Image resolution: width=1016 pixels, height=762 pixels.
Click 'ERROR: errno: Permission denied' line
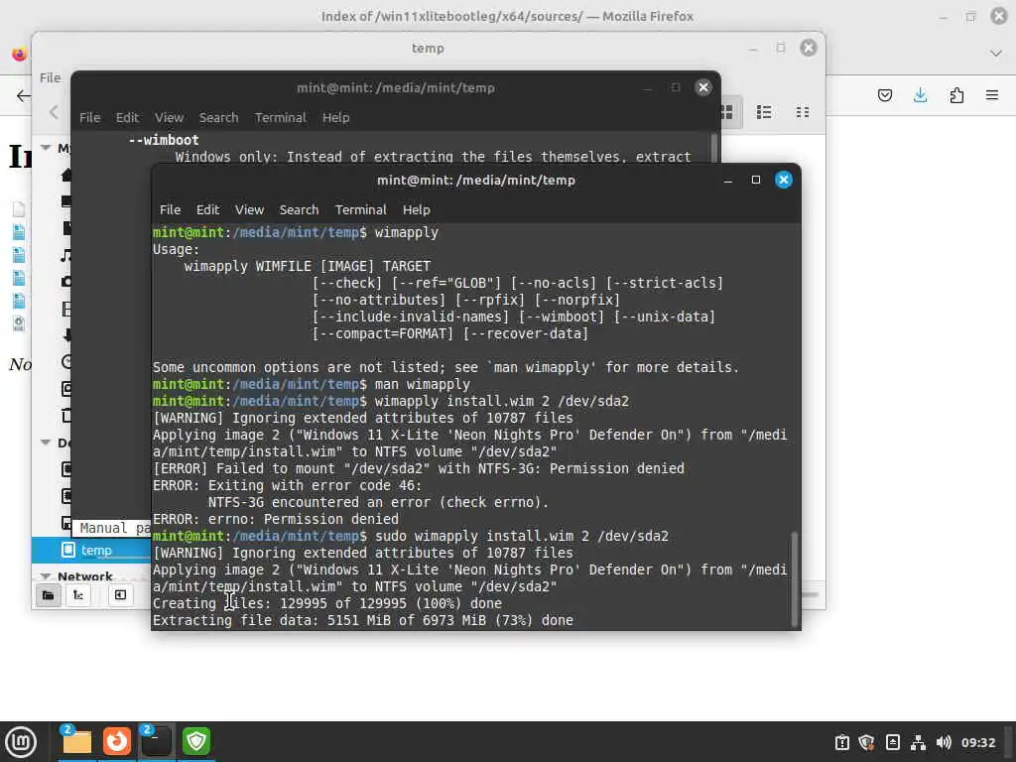(276, 520)
